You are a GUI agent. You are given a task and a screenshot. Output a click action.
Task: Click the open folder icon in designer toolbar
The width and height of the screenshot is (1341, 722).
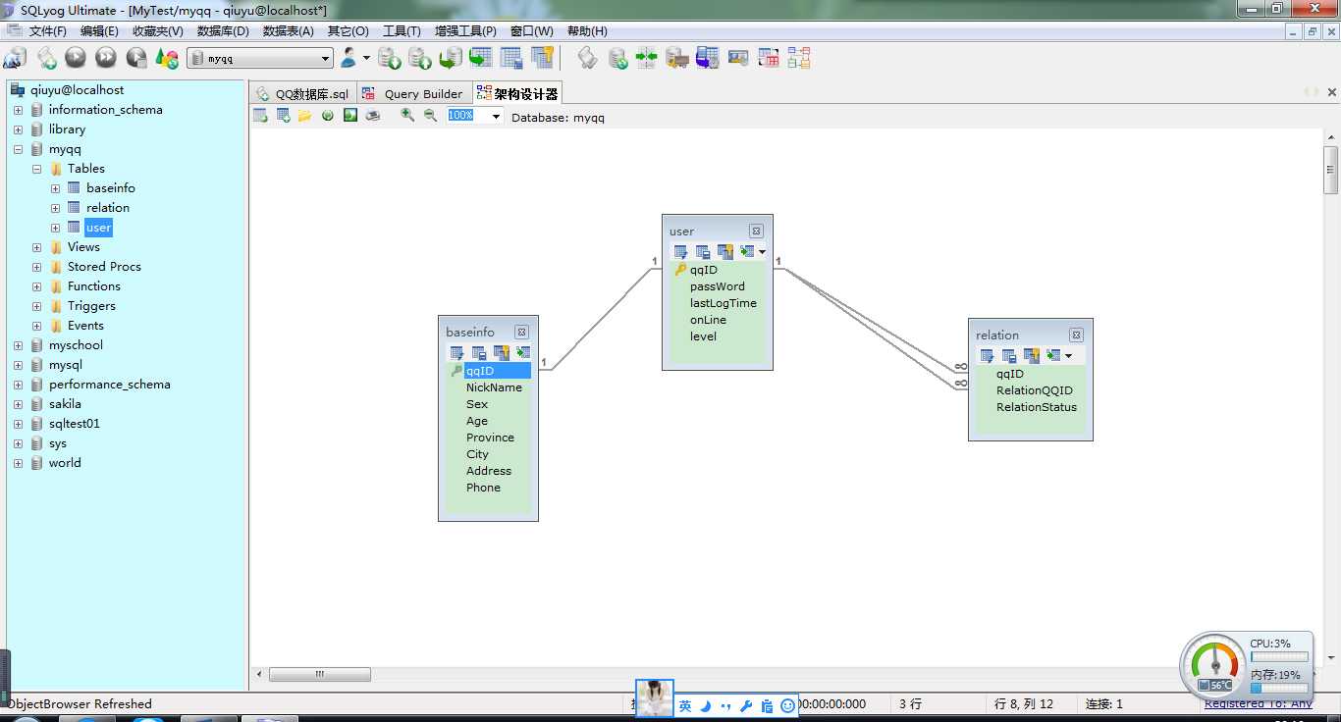[305, 116]
